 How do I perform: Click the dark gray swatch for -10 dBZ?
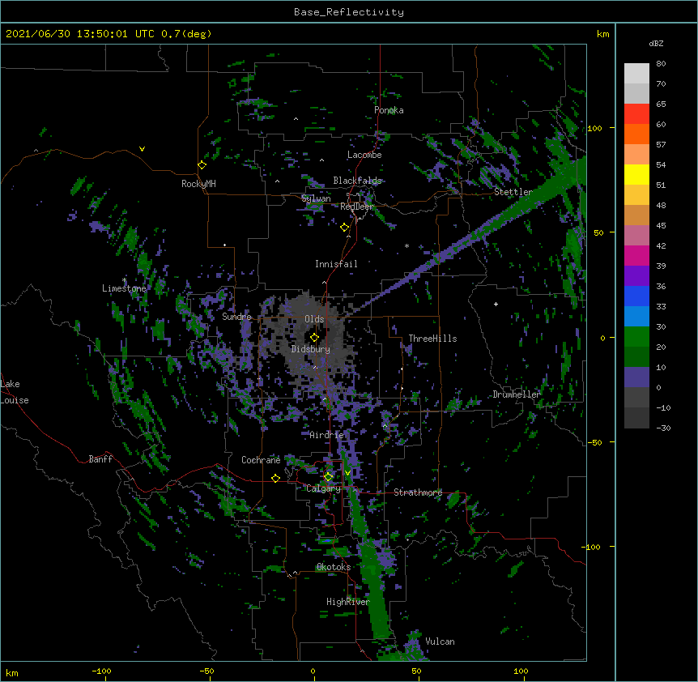(636, 418)
